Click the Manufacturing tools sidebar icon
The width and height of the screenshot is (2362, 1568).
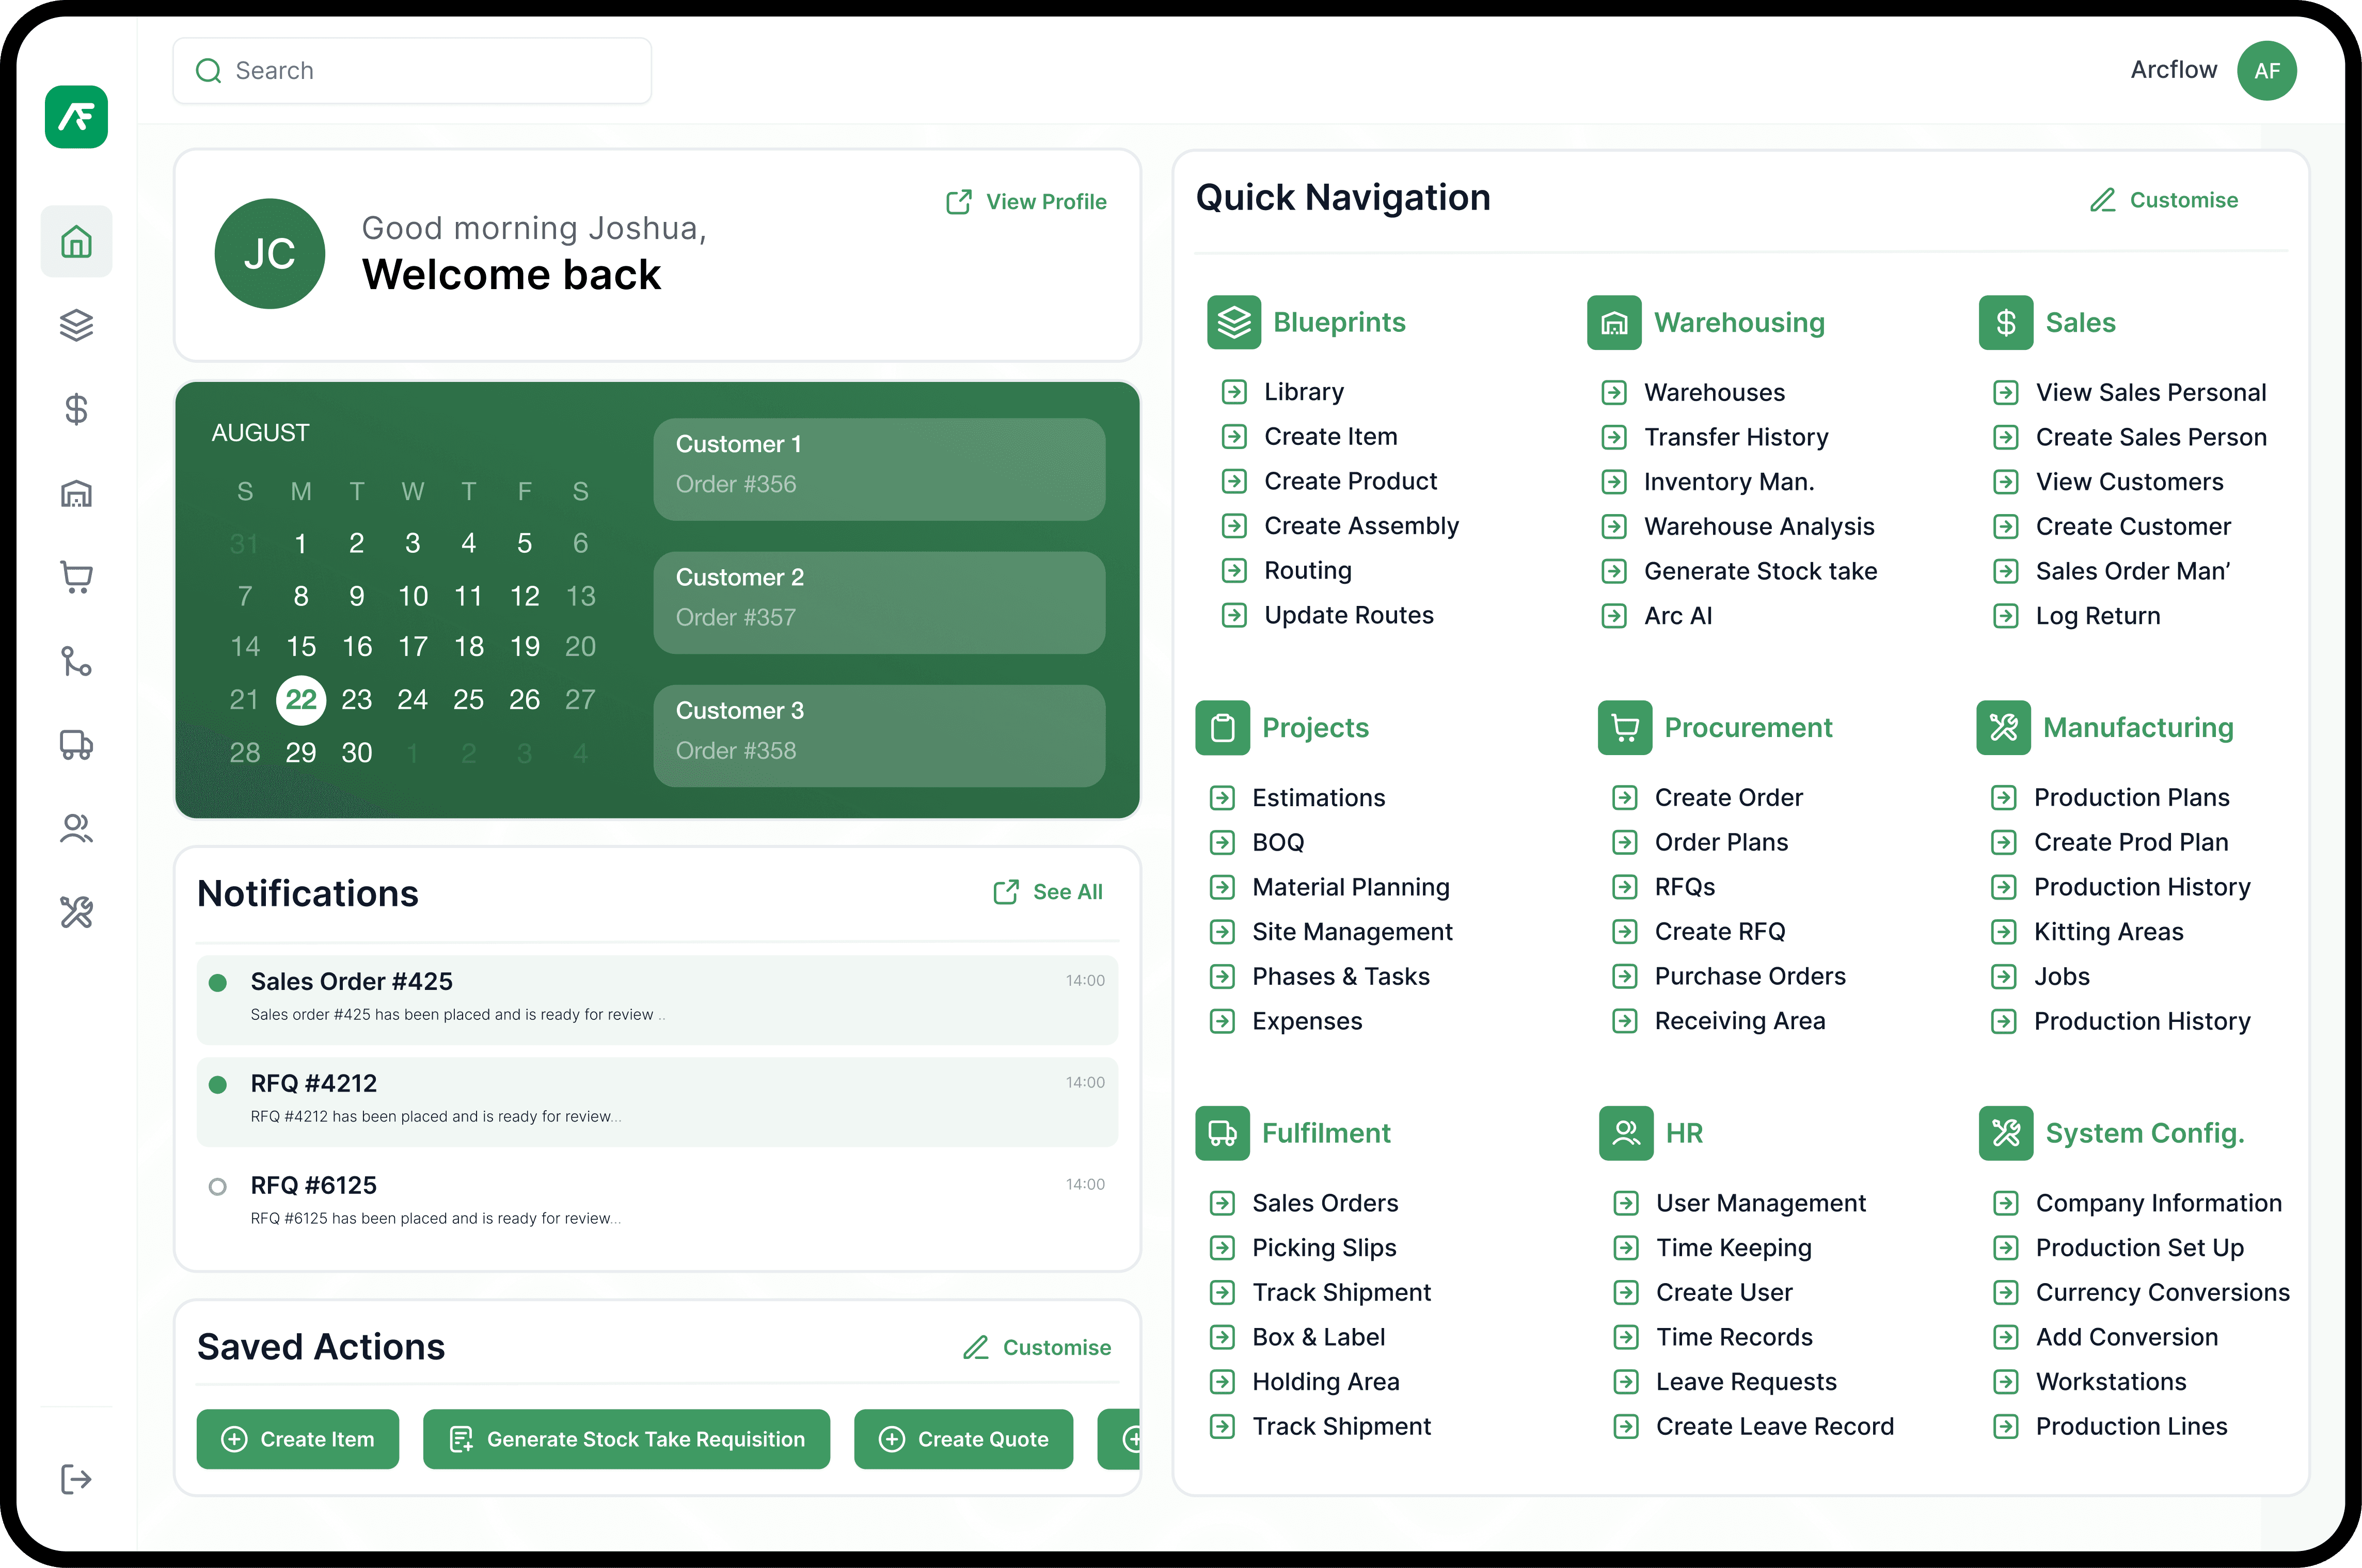pos(76,912)
